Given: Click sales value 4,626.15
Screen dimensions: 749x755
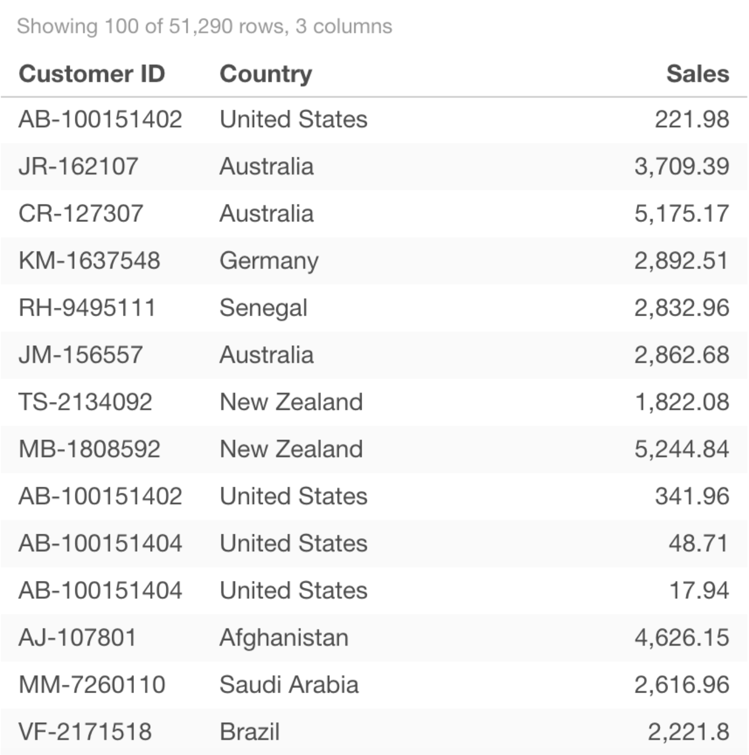Looking at the screenshot, I should coord(681,637).
